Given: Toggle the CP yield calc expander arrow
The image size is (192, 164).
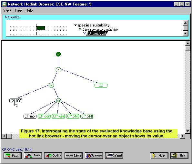Looking at the screenshot, I should 84,33.
